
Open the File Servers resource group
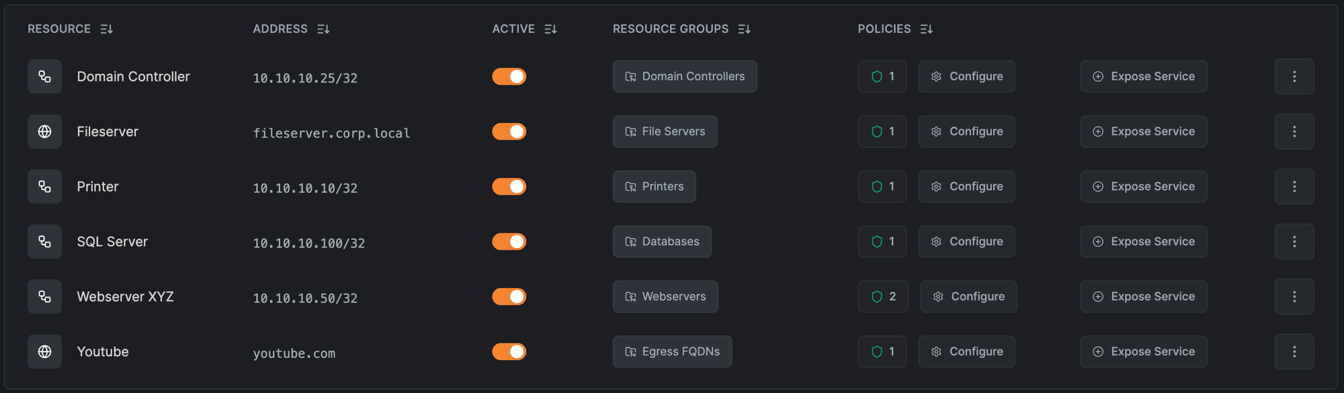pyautogui.click(x=665, y=132)
